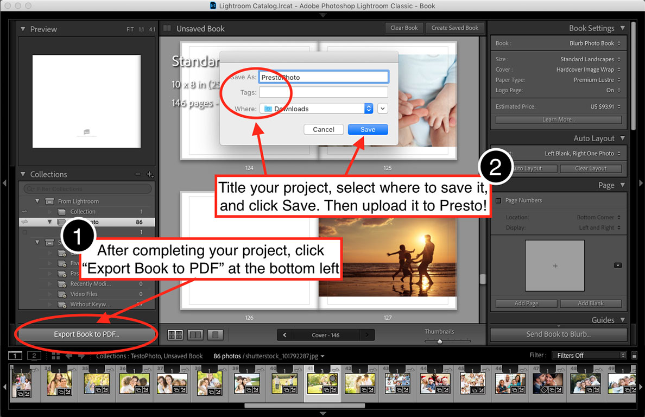Click Export Book to PDF button
645x417 pixels.
pyautogui.click(x=86, y=334)
